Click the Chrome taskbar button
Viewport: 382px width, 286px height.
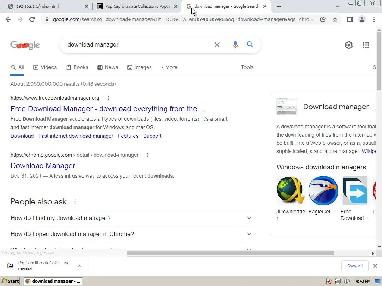click(53, 281)
